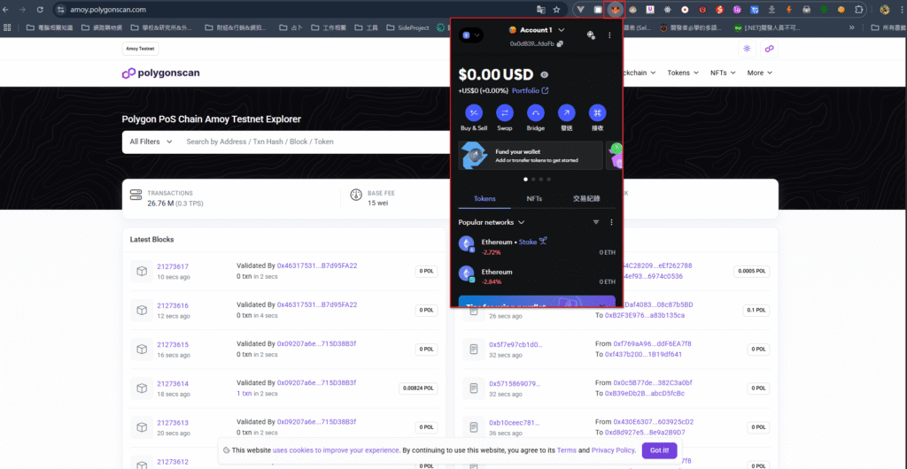Expand the Popular networks filter
Image resolution: width=907 pixels, height=469 pixels.
coord(491,222)
